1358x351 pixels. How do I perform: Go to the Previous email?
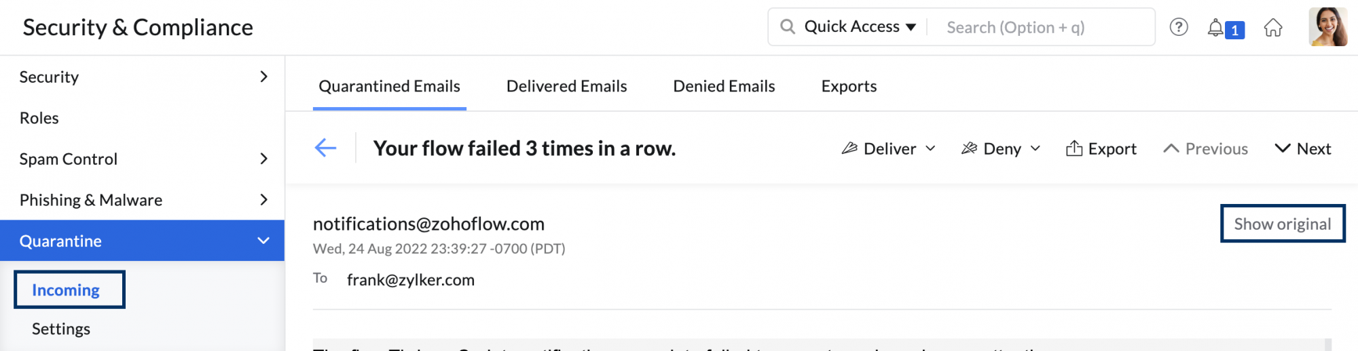click(x=1205, y=148)
